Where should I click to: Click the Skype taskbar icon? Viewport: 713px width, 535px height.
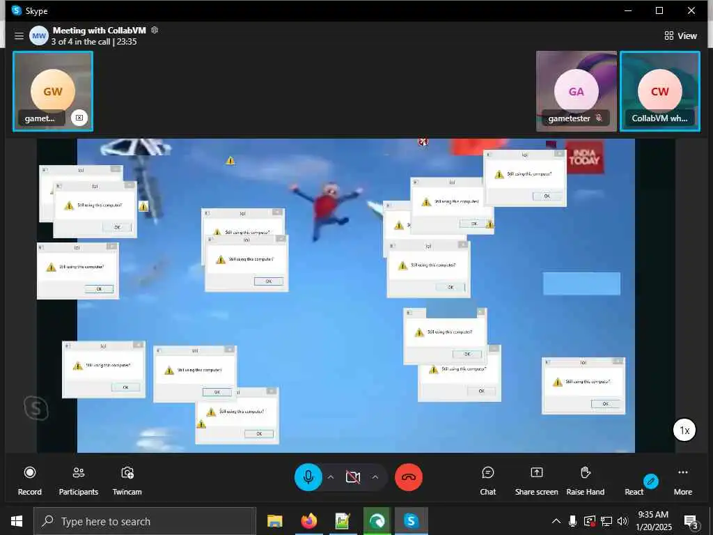click(x=411, y=521)
